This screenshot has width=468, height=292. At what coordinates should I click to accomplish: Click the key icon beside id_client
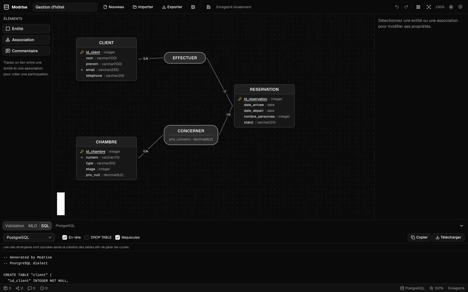click(82, 52)
